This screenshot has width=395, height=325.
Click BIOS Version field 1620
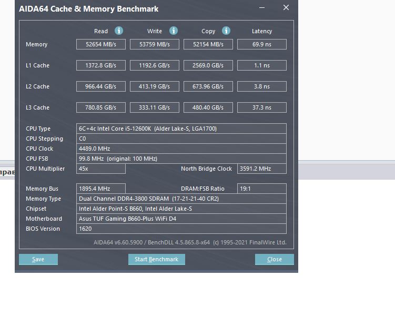pos(181,229)
